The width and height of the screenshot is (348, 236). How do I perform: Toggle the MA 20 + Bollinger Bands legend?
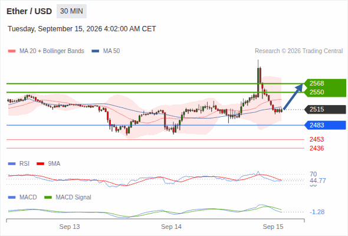(52, 51)
